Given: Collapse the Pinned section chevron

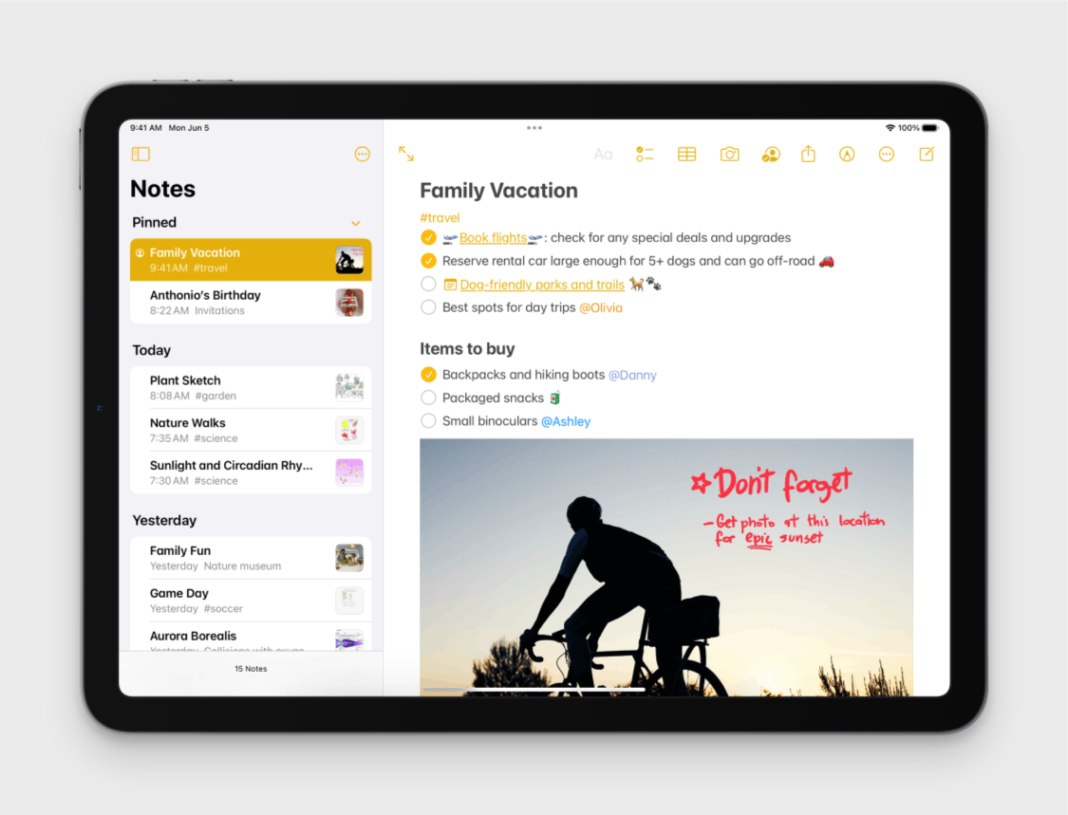Looking at the screenshot, I should (356, 223).
